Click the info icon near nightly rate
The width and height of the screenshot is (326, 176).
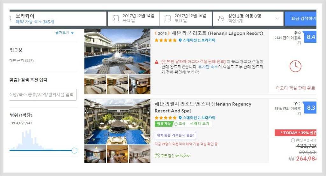pyautogui.click(x=293, y=140)
